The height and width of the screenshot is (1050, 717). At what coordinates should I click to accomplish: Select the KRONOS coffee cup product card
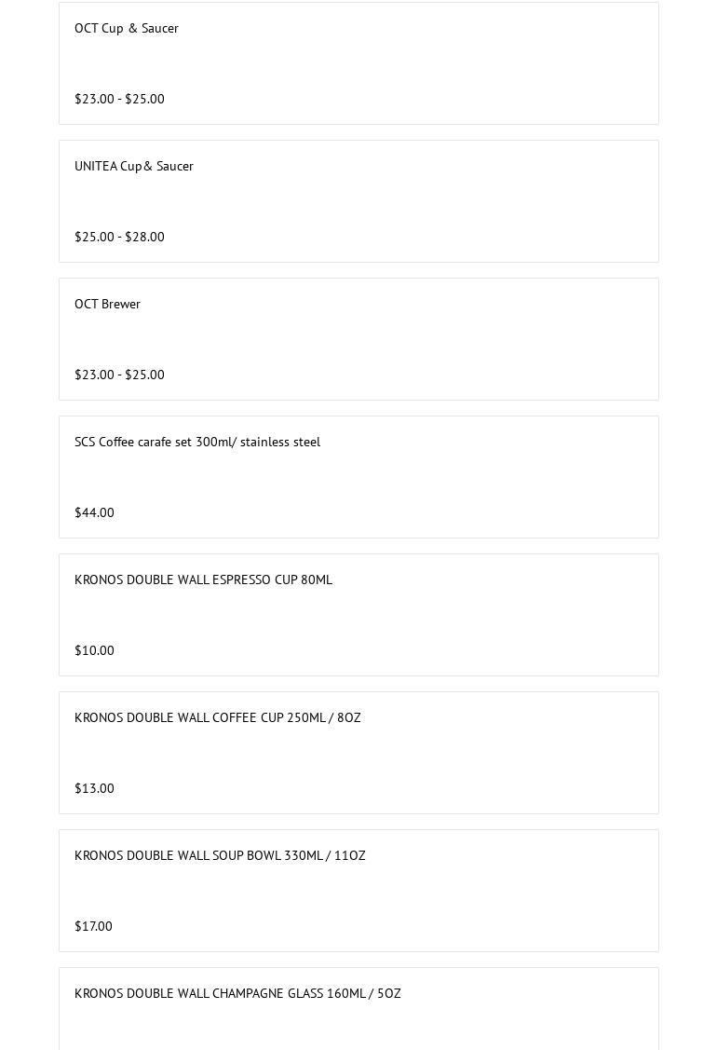[358, 753]
